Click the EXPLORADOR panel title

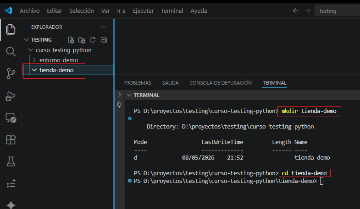47,27
